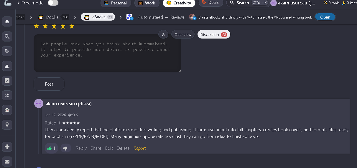Image resolution: width=357 pixels, height=168 pixels.
Task: Open the map pin sidebar icon
Action: (x=7, y=125)
